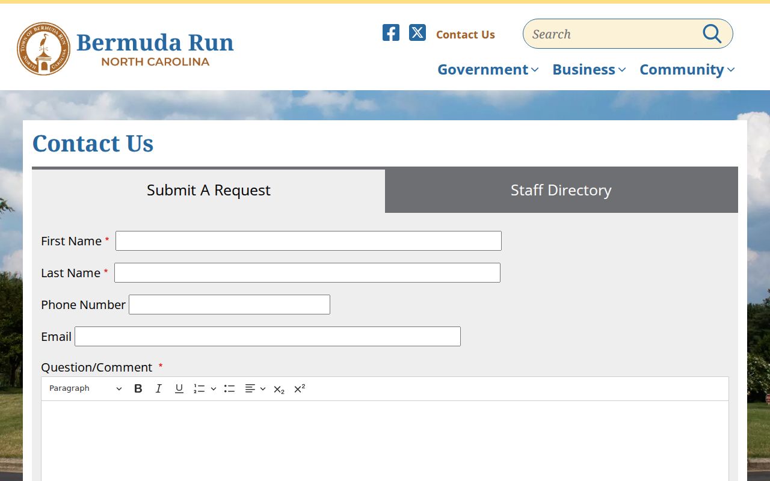770x481 pixels.
Task: Click the Bermuda Run North Carolina title
Action: point(155,49)
